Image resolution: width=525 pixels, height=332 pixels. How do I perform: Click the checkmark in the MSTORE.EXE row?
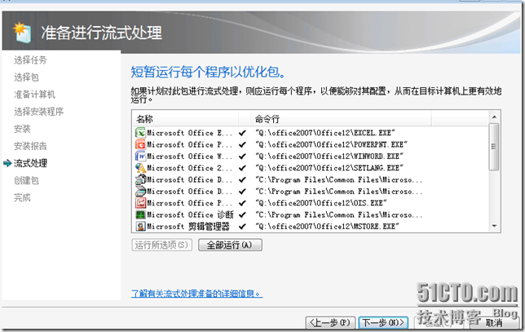tap(242, 227)
